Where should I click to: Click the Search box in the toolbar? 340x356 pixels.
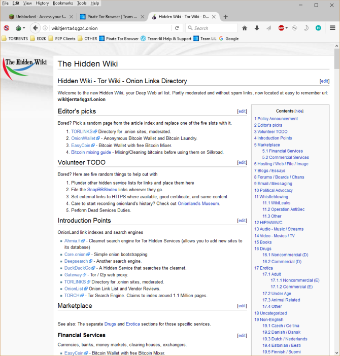coord(211,28)
